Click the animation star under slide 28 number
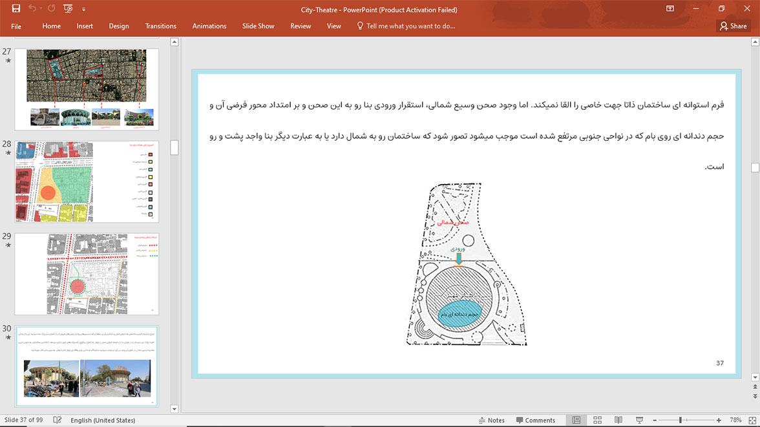 (8, 152)
